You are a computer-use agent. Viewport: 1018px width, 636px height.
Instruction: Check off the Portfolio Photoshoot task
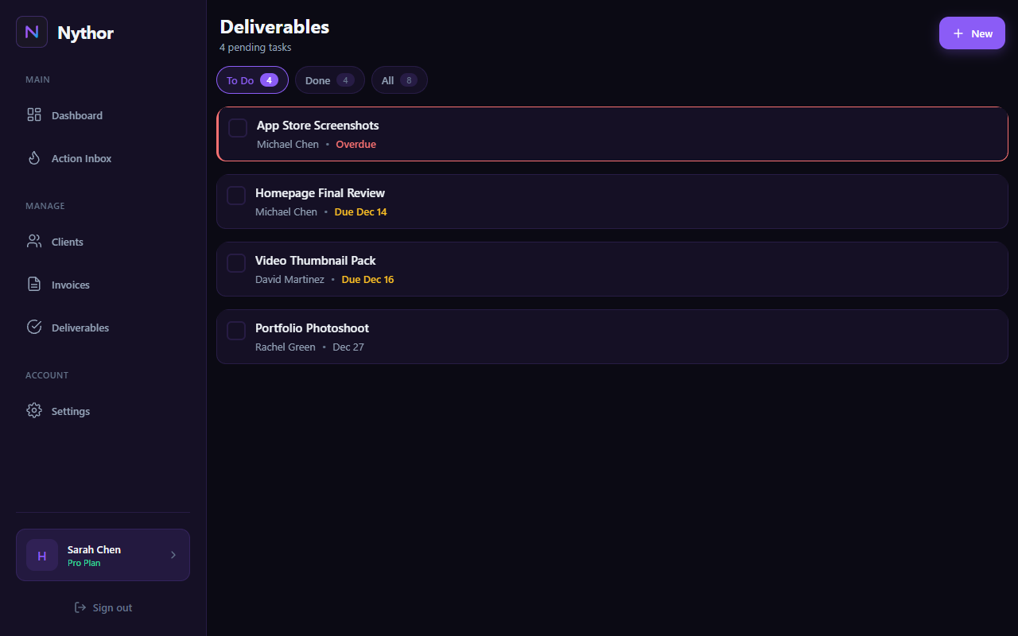click(236, 330)
